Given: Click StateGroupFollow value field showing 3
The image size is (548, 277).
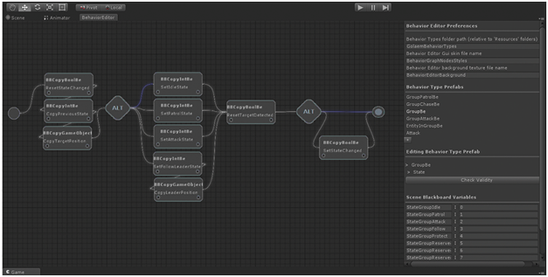Looking at the screenshot, I should point(498,229).
